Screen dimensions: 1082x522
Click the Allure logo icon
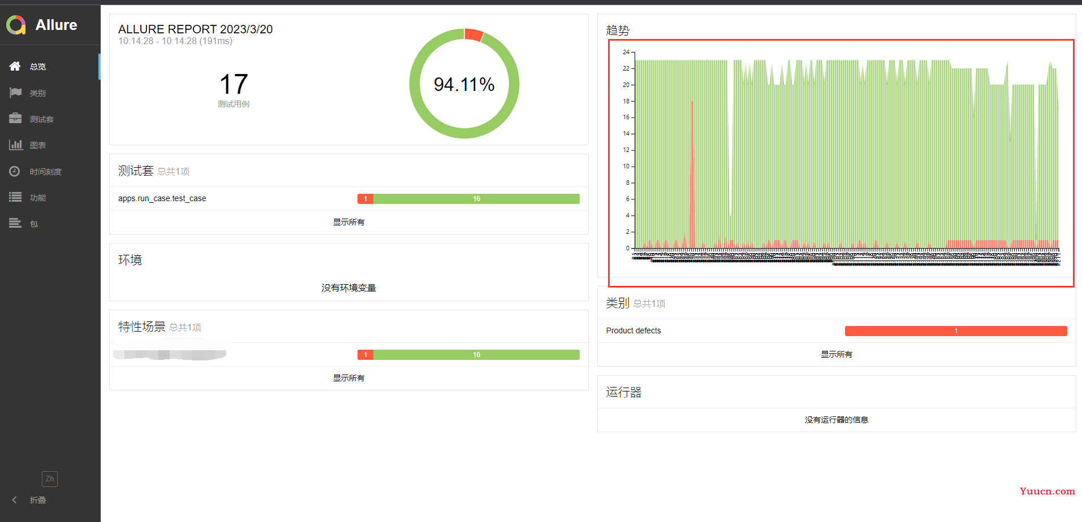16,25
